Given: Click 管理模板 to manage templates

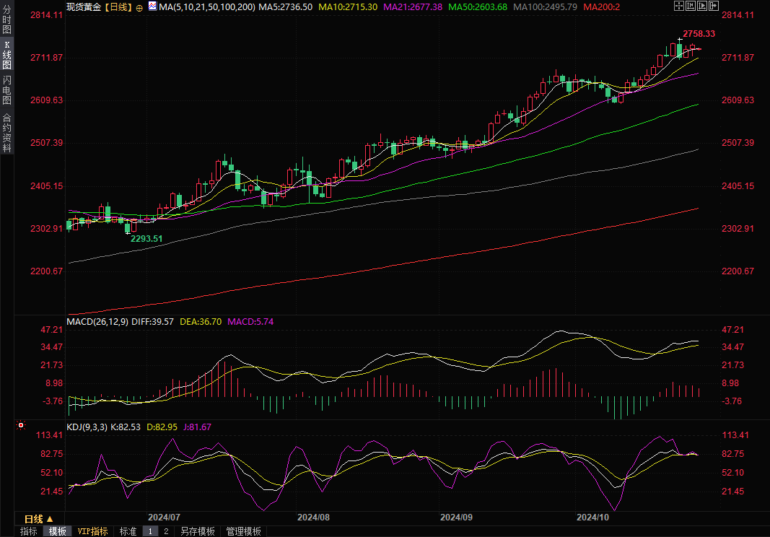Looking at the screenshot, I should (244, 531).
